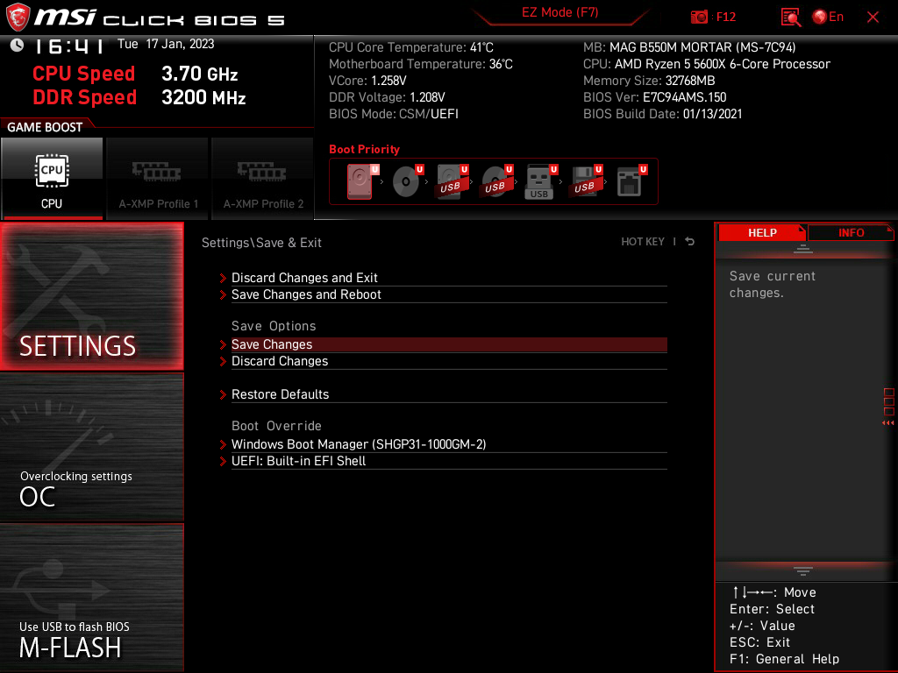Close the BIOS with the X icon
The image size is (898, 673).
click(873, 18)
